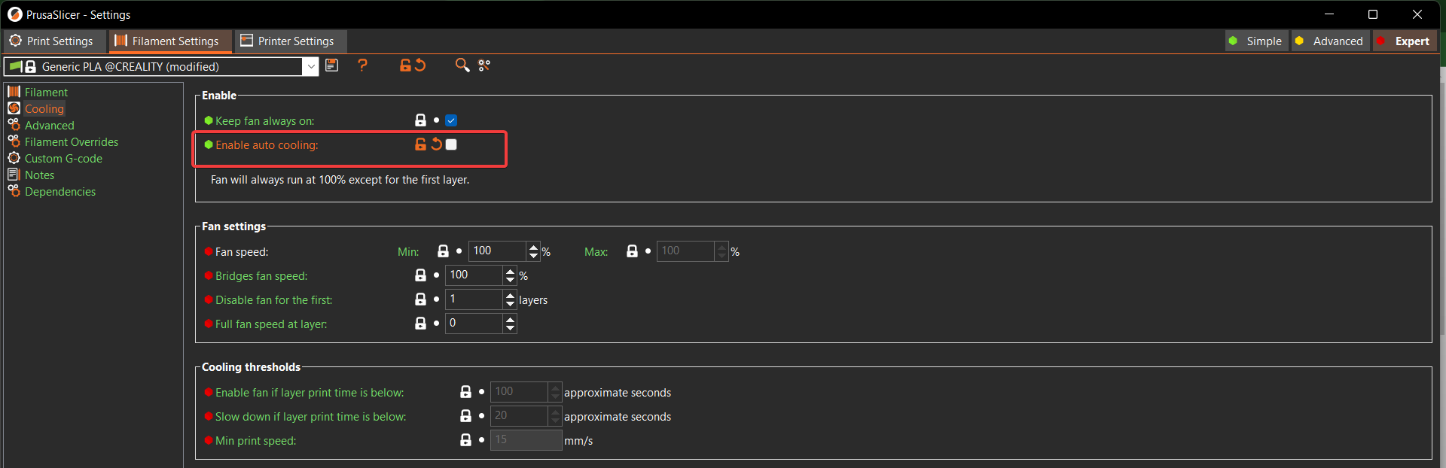The image size is (1446, 468).
Task: Open Dependencies page in sidebar
Action: click(x=60, y=191)
